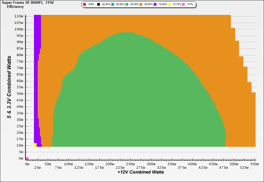This screenshot has height=182, width=264.
Task: Click the yellow 70-75% legend swatch
Action: (x=169, y=5)
